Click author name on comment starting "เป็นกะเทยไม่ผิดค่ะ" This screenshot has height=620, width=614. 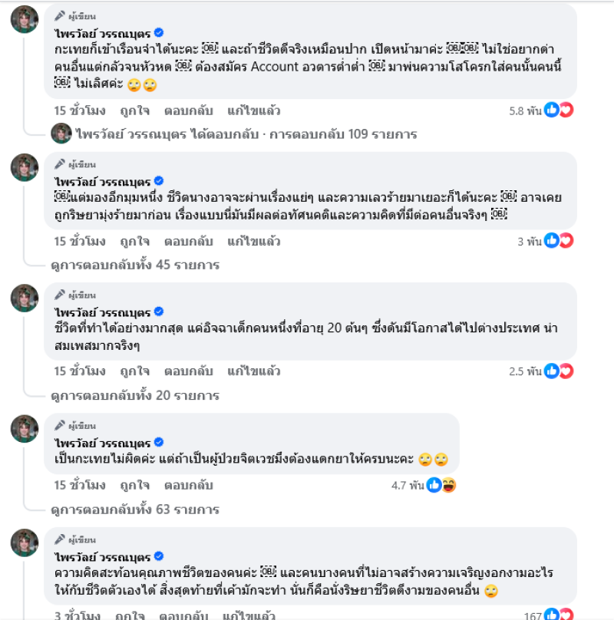[x=102, y=442]
